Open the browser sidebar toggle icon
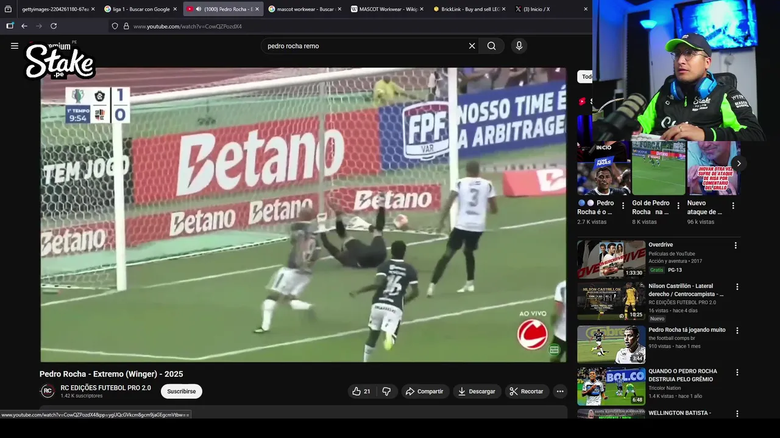The width and height of the screenshot is (780, 438). point(10,26)
